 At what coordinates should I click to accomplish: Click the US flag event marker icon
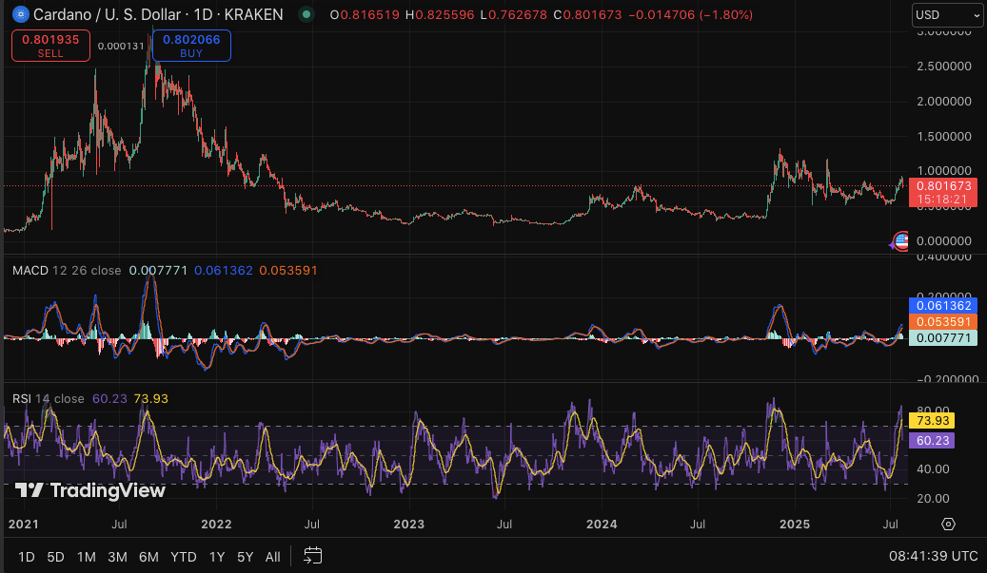(900, 240)
